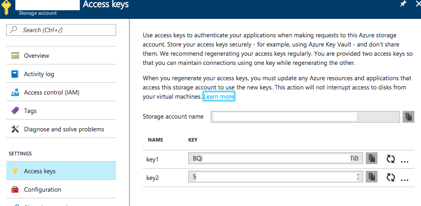Click the key1 value text field
The width and height of the screenshot is (421, 206).
click(x=276, y=158)
